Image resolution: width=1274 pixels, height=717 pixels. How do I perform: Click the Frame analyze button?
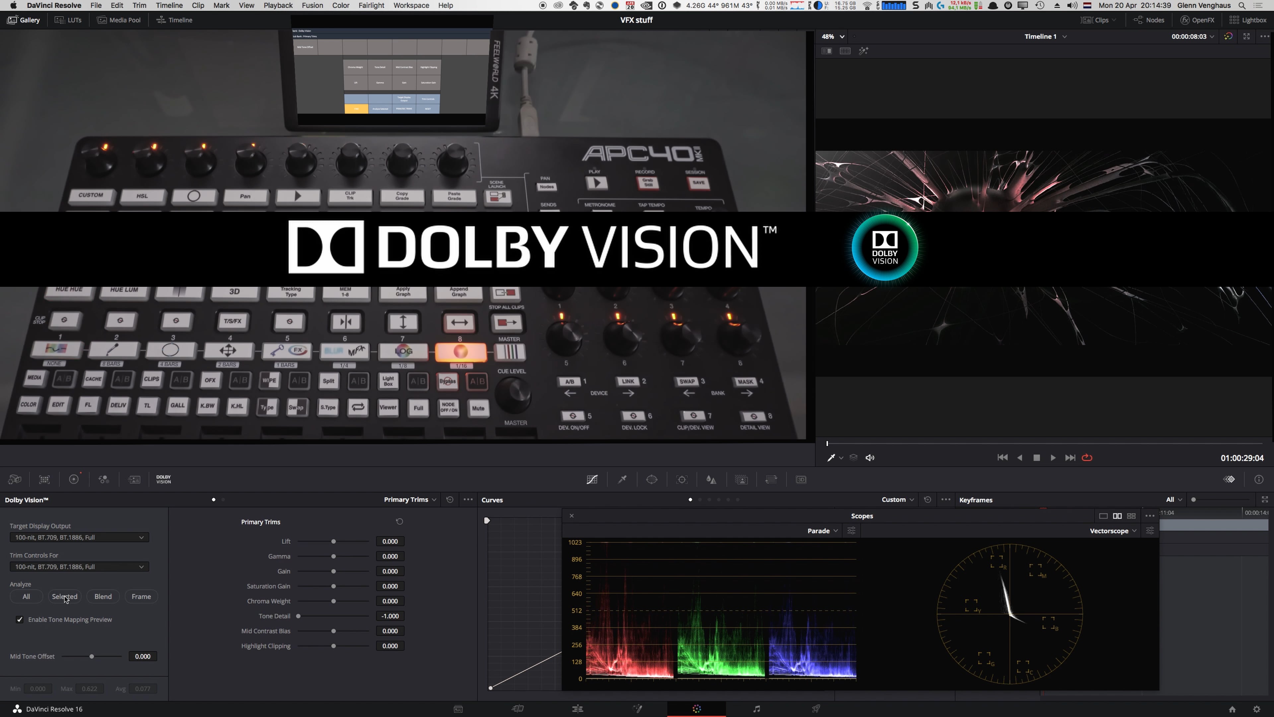141,596
